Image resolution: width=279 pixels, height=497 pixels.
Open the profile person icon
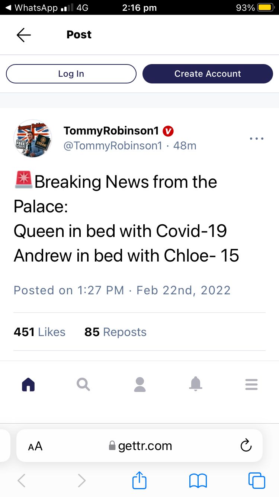(x=140, y=384)
